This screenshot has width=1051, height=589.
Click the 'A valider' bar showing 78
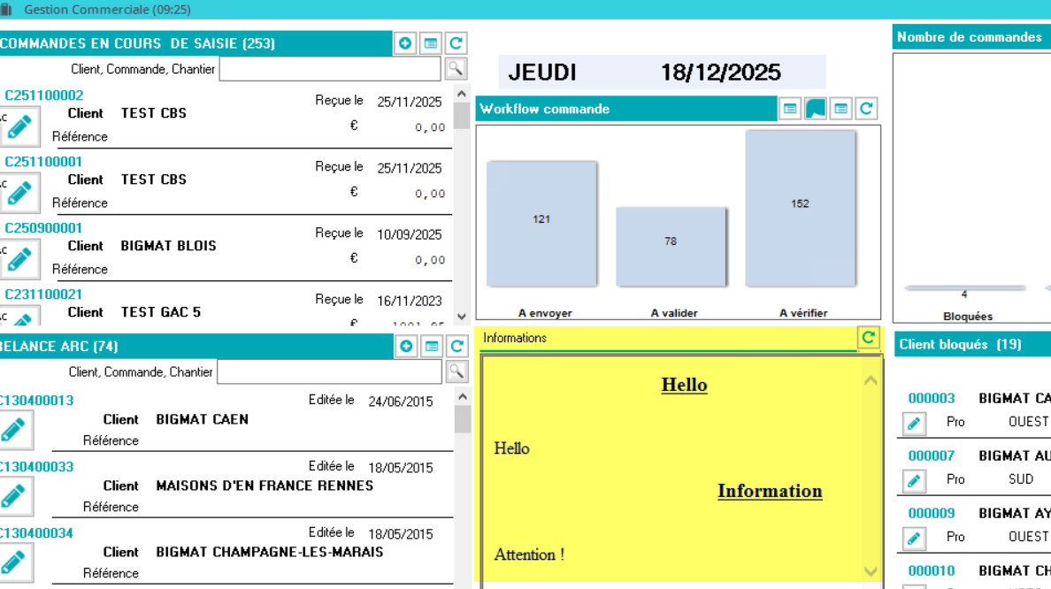tap(671, 247)
